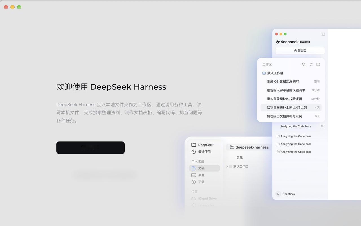Click the deepseek whale logo in preview
This screenshot has width=361, height=226.
pos(278,42)
